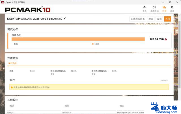The image size is (181, 114).
Task: Click the 其他输出 section heading
Action: [13, 100]
